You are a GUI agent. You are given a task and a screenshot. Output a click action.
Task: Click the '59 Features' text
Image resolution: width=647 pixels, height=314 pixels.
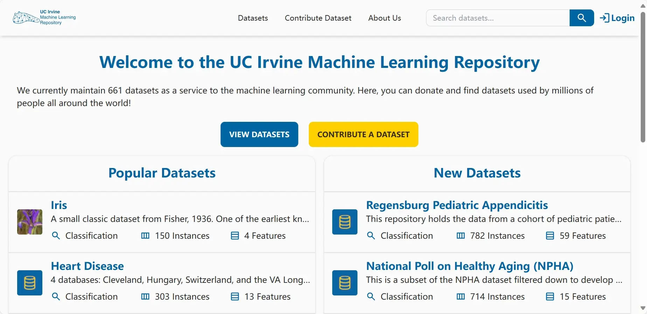[583, 236]
